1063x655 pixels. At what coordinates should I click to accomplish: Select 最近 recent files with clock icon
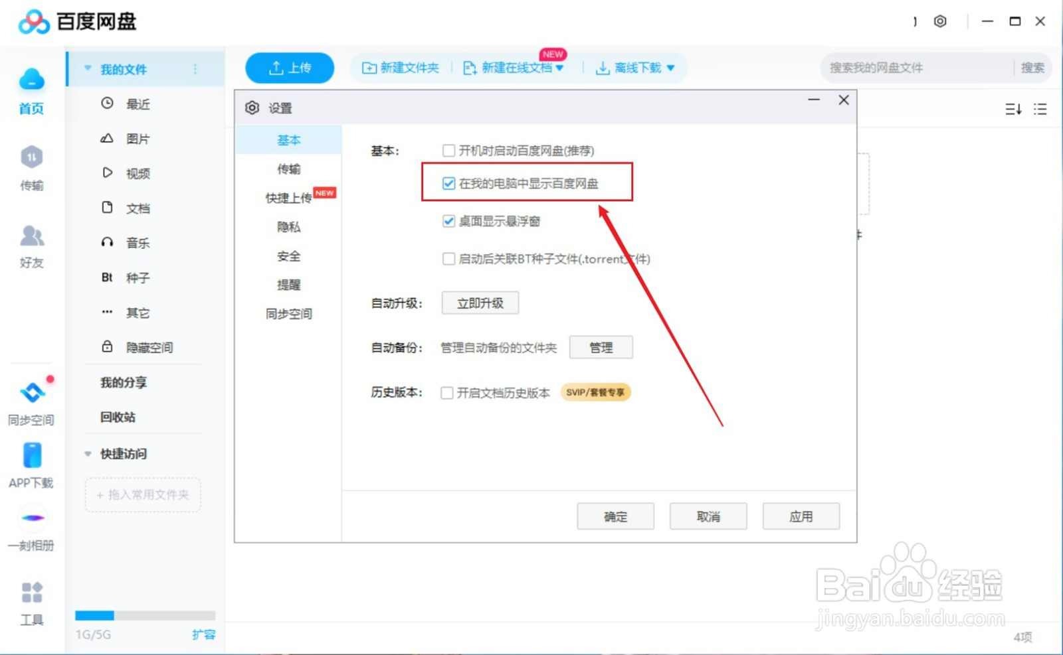pos(125,104)
